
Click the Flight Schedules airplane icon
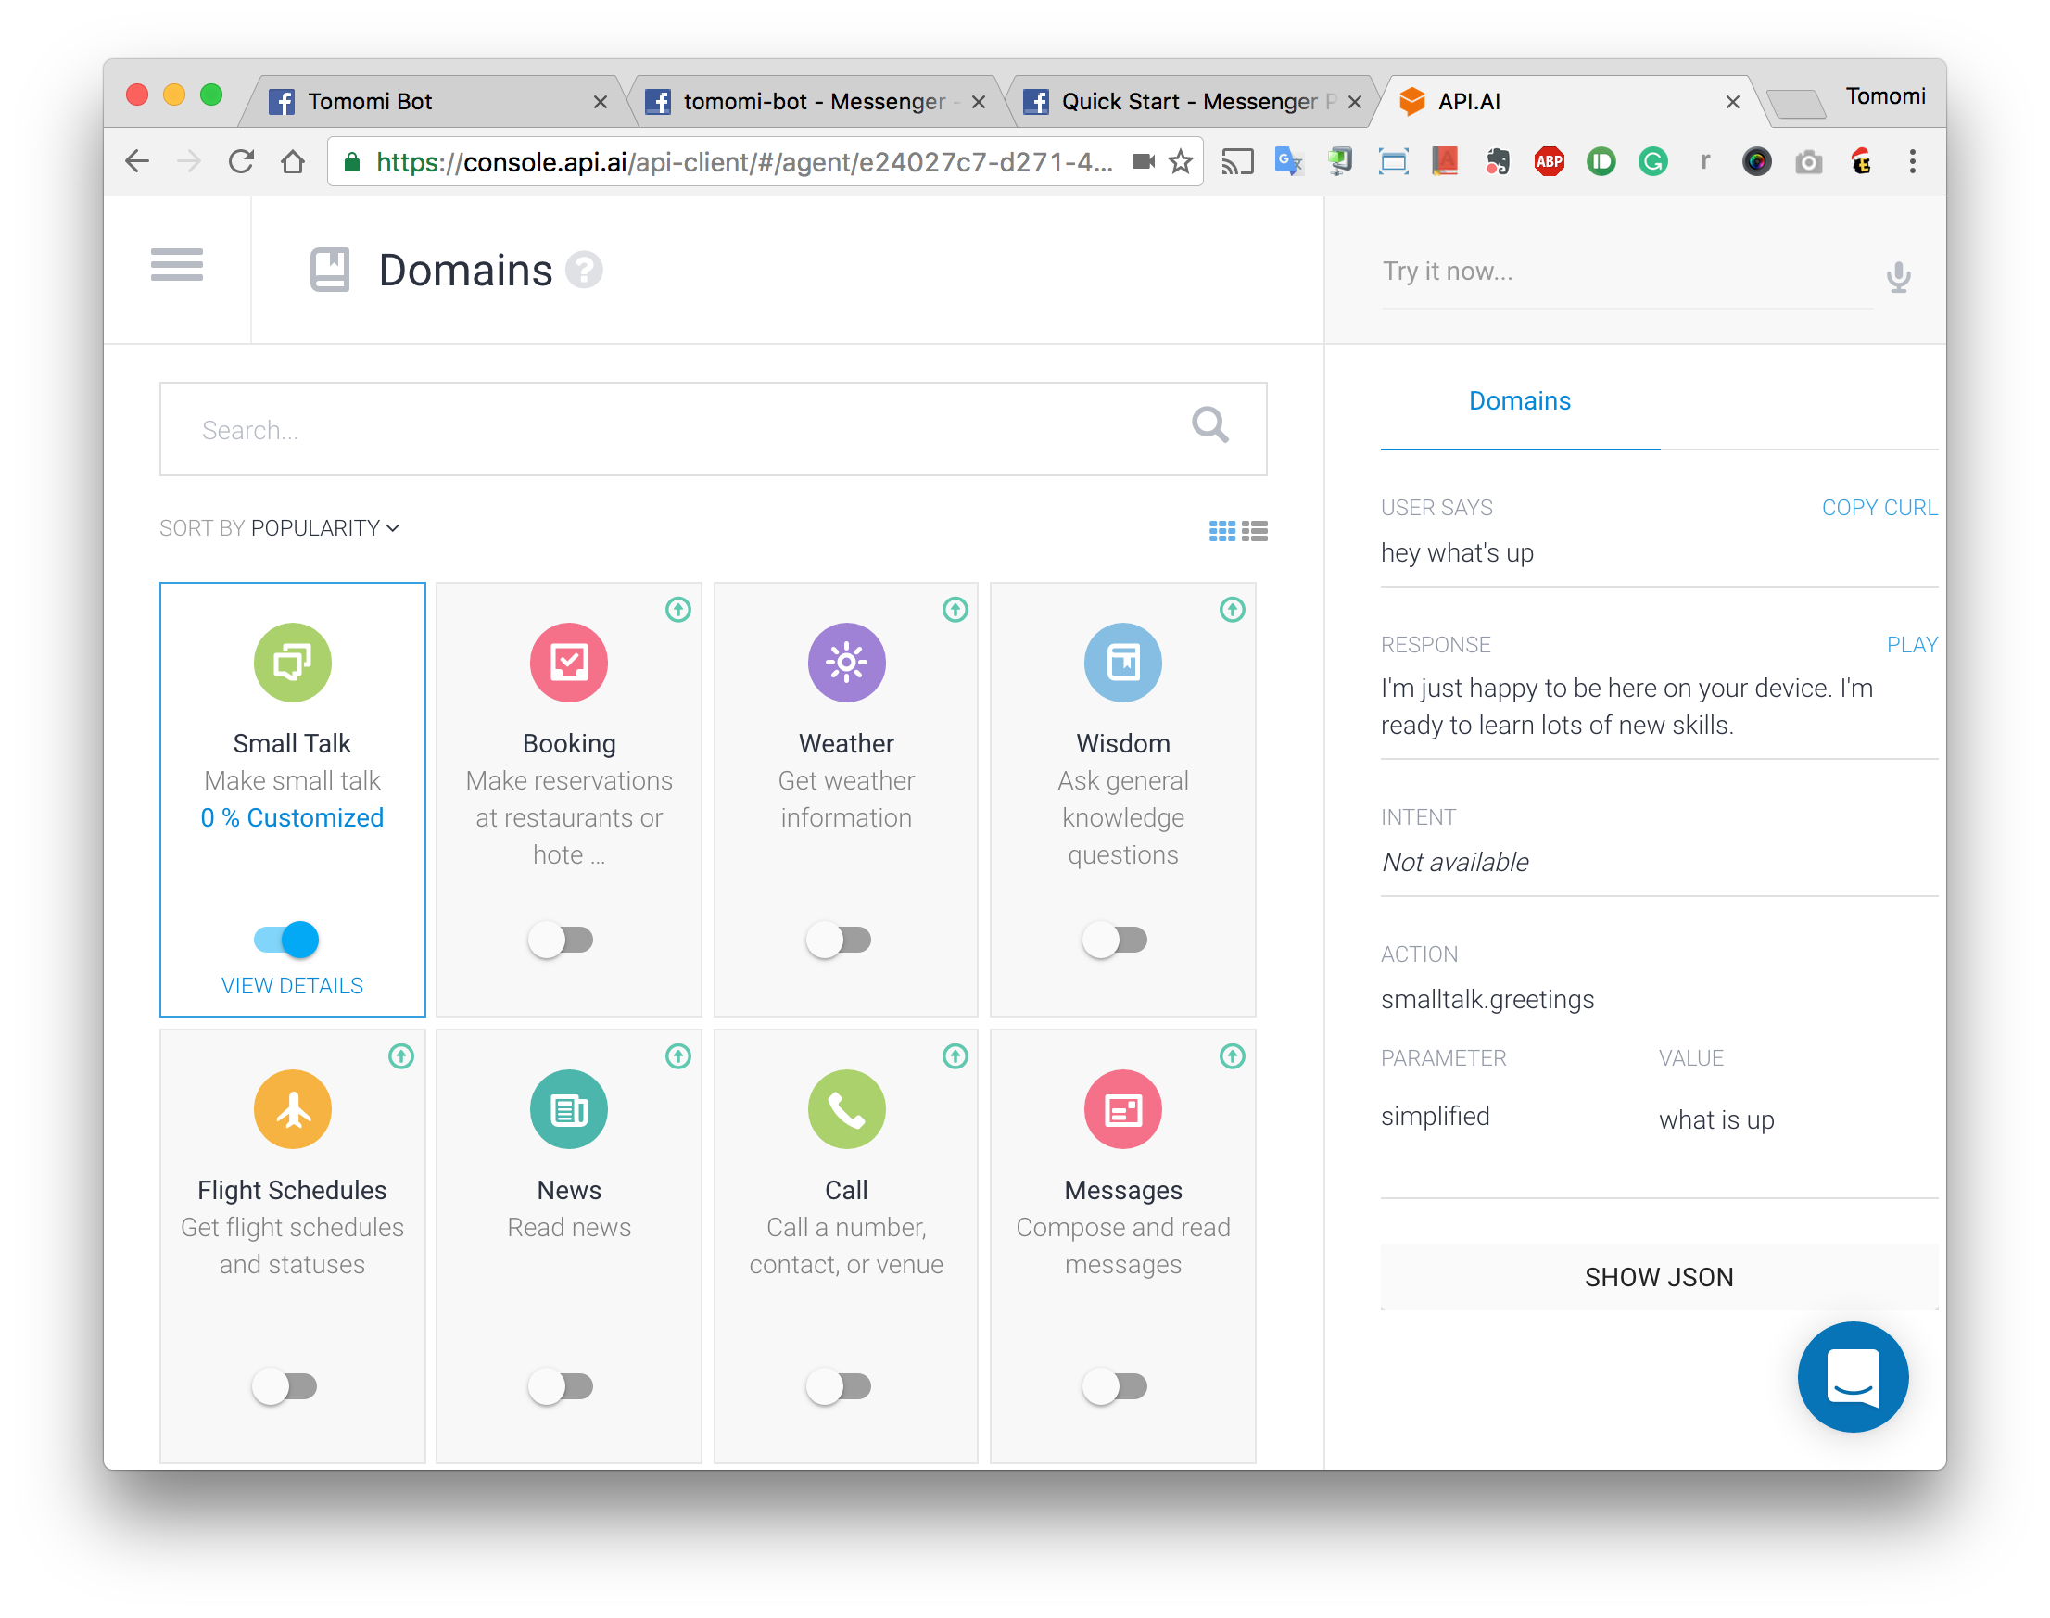pos(292,1108)
